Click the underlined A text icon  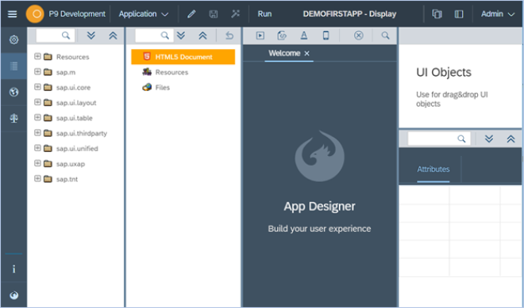(304, 36)
